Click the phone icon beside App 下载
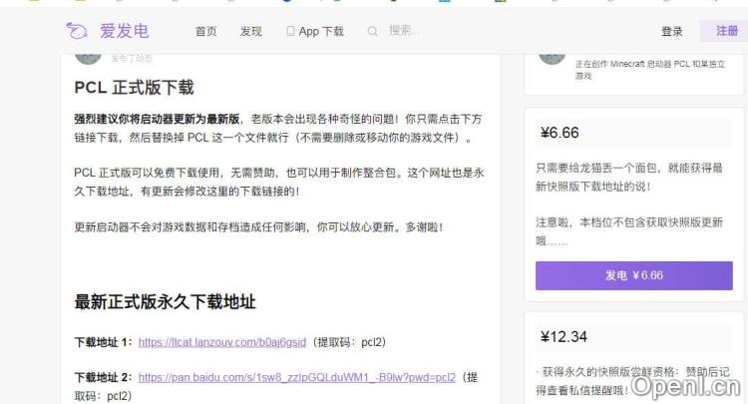748x404 pixels. tap(290, 31)
